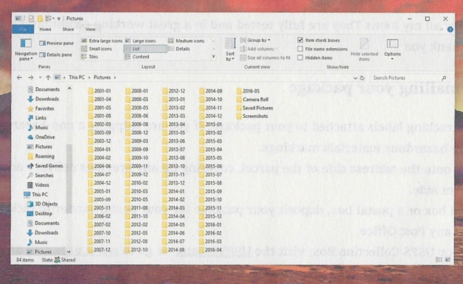Open folder Options
Image resolution: width=463 pixels, height=284 pixels.
point(392,49)
